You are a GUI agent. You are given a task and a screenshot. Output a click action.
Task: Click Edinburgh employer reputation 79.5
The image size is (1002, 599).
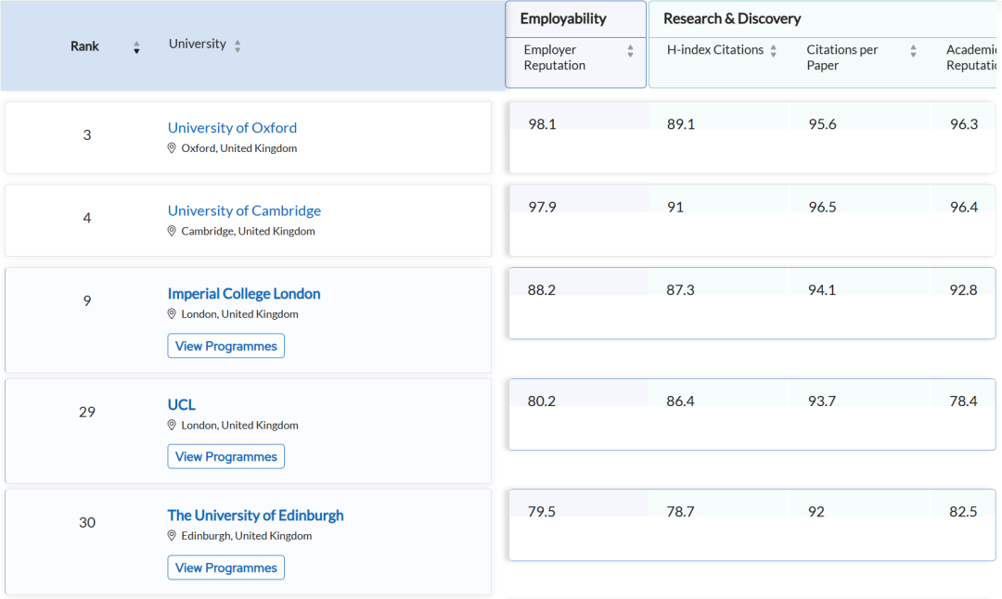point(541,512)
